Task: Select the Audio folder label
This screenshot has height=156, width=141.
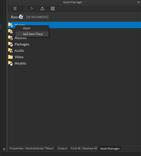Action: [19, 51]
